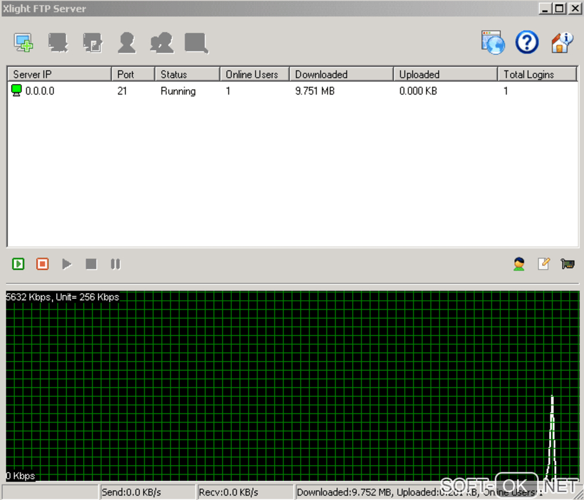Click the grey Pause Server button
The image size is (584, 500).
[x=116, y=264]
